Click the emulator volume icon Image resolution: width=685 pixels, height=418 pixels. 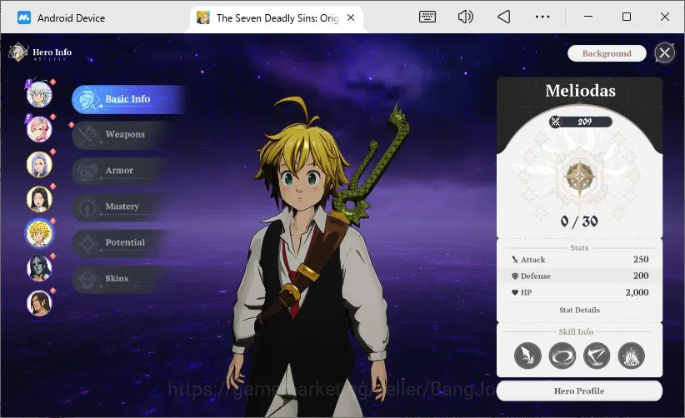point(466,17)
